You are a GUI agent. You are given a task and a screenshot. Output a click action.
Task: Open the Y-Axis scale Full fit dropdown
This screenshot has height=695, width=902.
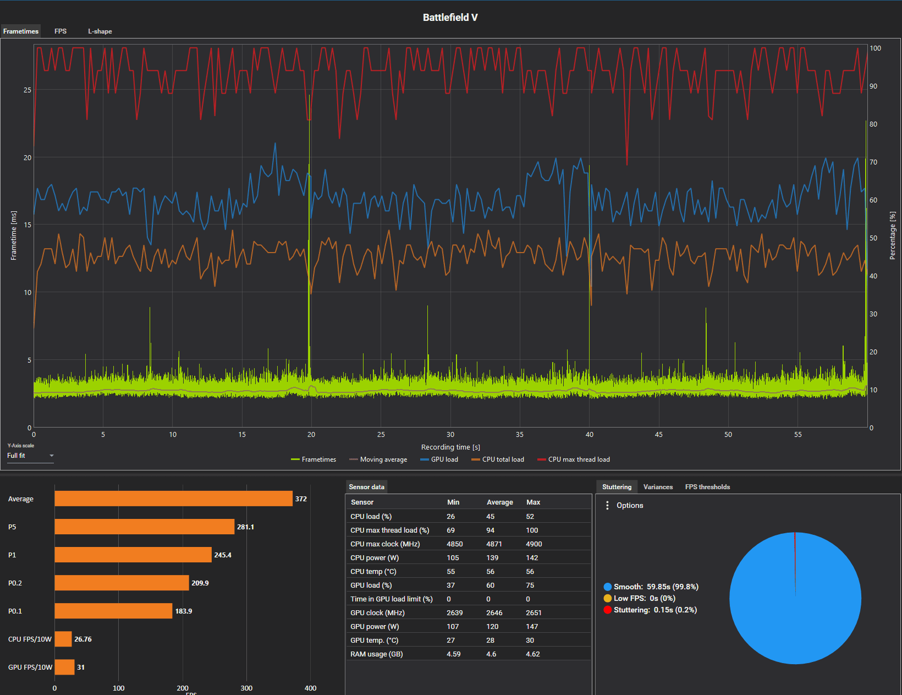(x=30, y=456)
